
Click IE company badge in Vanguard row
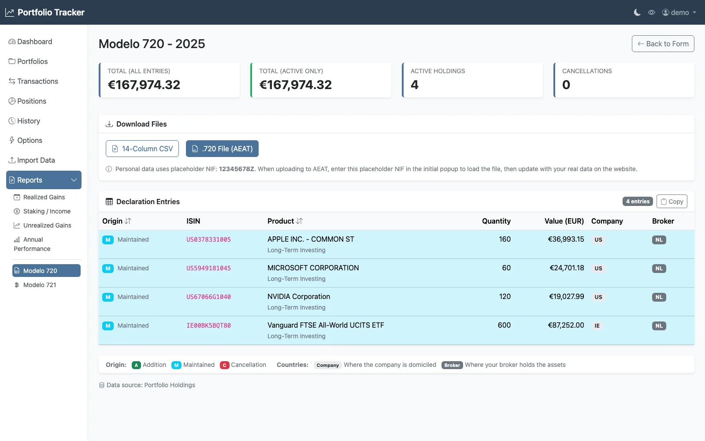597,326
